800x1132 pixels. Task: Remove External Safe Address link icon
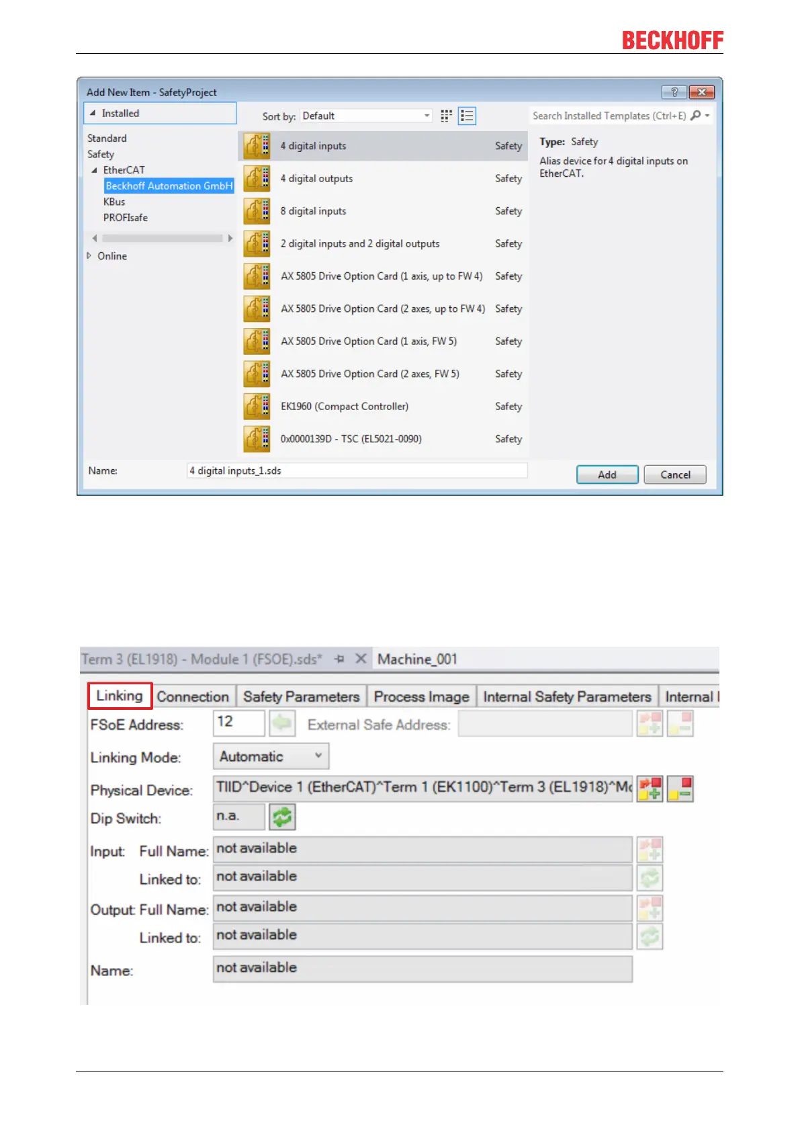pos(680,723)
